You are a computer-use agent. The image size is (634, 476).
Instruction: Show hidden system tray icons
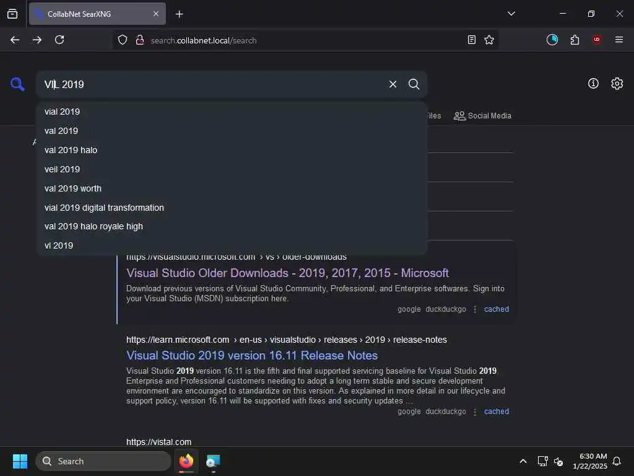coord(523,461)
